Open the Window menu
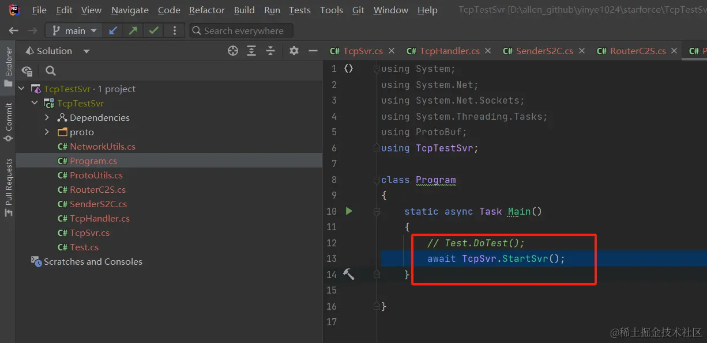The image size is (707, 343). click(x=391, y=10)
